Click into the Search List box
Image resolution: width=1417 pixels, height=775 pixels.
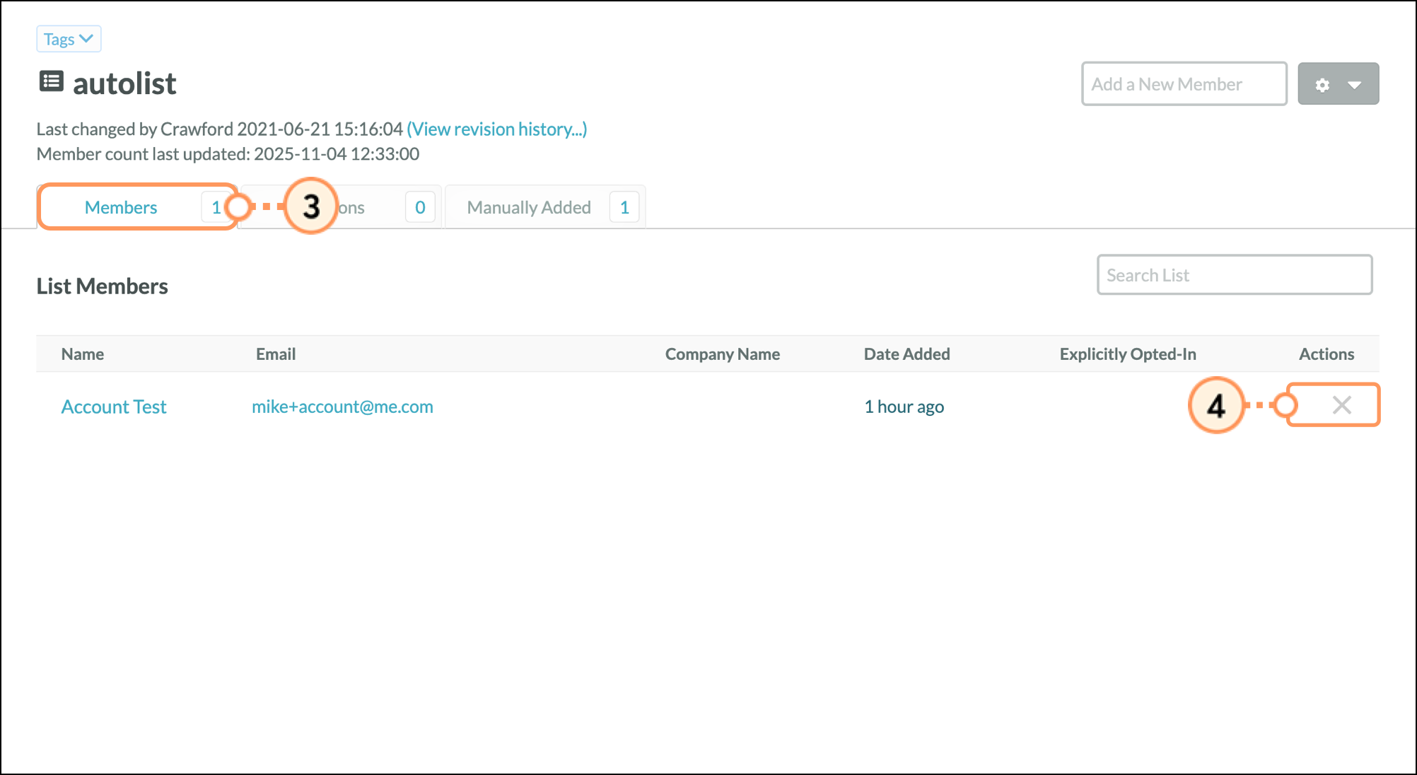(1234, 275)
